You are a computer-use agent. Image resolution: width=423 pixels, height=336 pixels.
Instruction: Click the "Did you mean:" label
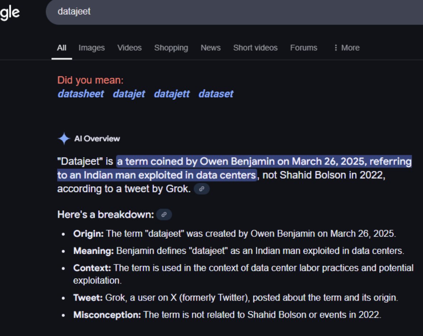90,80
